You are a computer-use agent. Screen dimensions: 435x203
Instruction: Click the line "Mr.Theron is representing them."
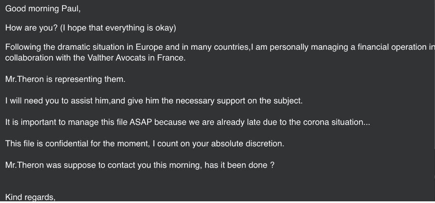pyautogui.click(x=65, y=79)
